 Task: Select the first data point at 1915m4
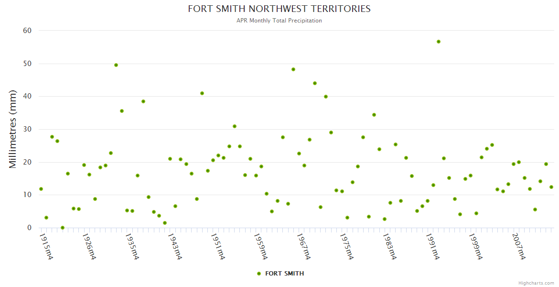[x=41, y=189]
